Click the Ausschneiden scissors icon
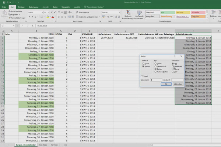Viewport: 221px width, 147px height. tap(10, 11)
